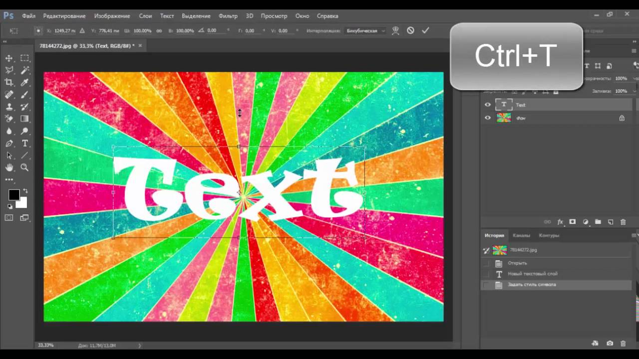
Task: Select the Pen tool
Action: [x=9, y=143]
